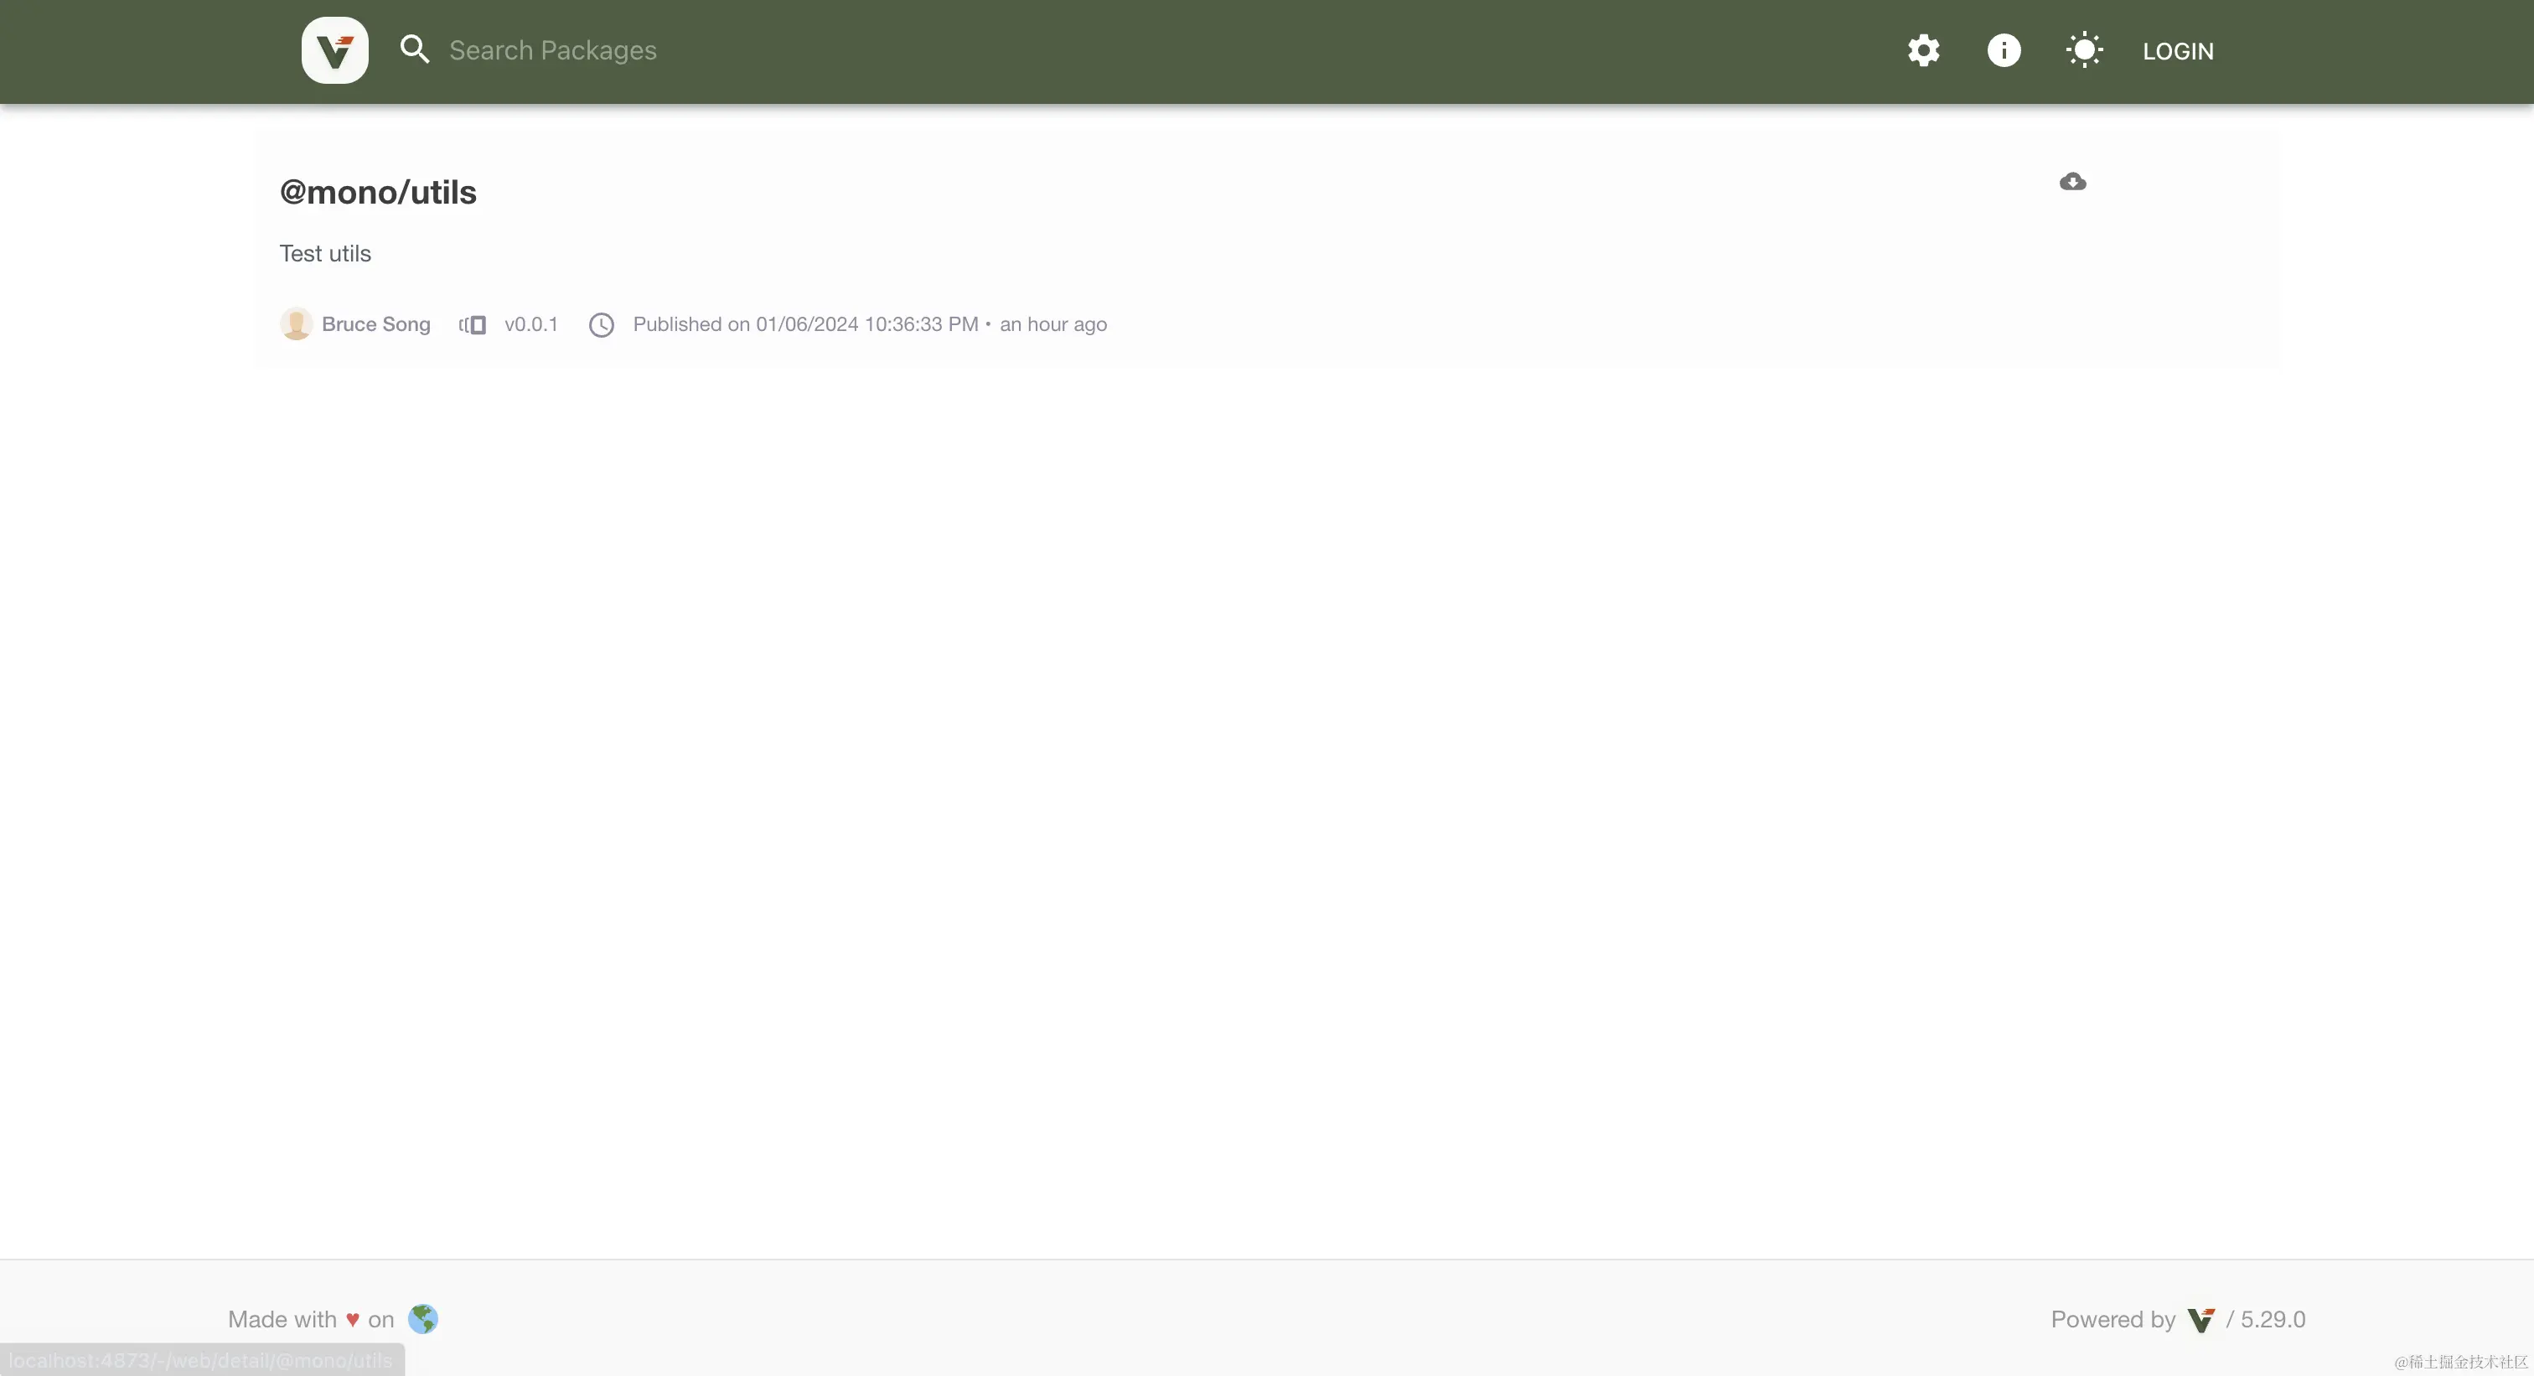Viewport: 2534px width, 1376px height.
Task: Click the 'Test utils' description text
Action: pos(324,254)
